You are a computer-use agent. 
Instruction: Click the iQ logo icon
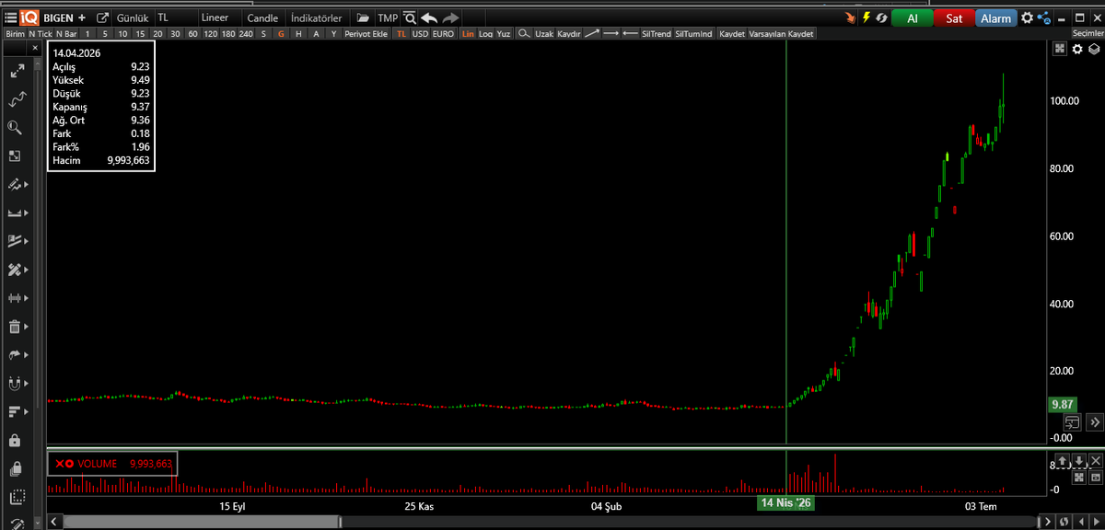pos(29,17)
